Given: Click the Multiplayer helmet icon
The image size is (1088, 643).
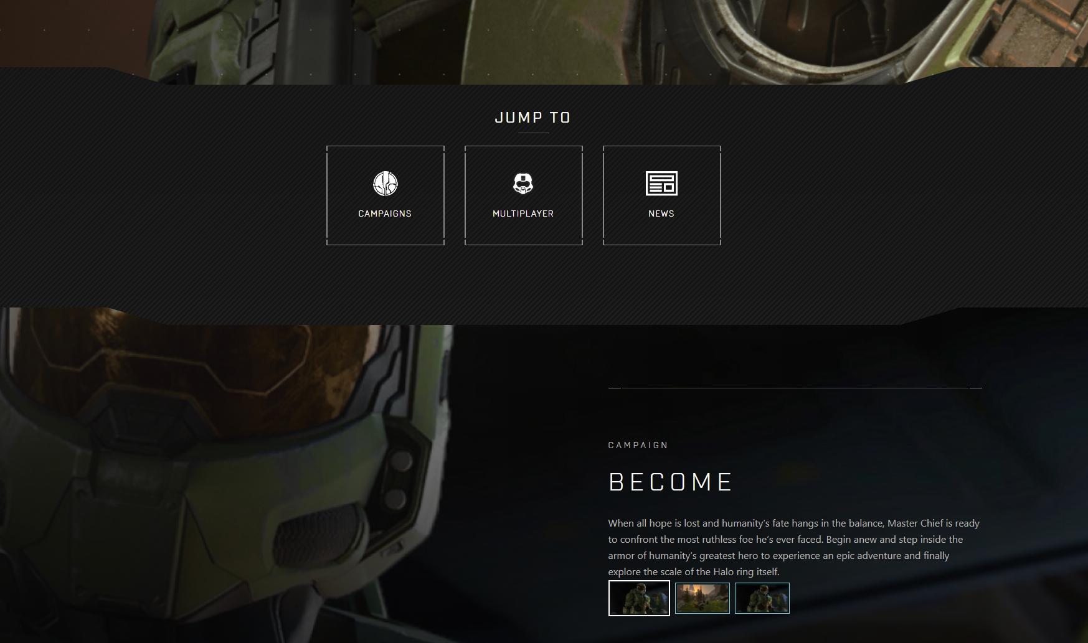Looking at the screenshot, I should 523,184.
